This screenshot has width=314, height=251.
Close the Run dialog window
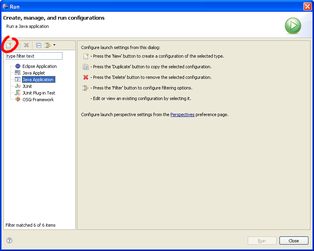point(307,6)
